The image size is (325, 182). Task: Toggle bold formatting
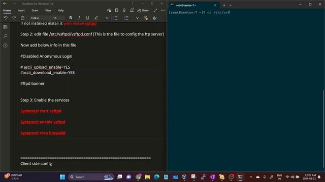[x=71, y=18]
